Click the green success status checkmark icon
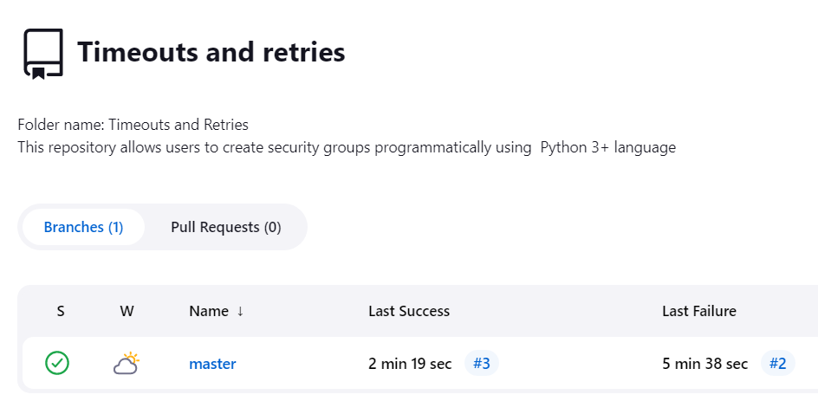818x401 pixels. [58, 363]
